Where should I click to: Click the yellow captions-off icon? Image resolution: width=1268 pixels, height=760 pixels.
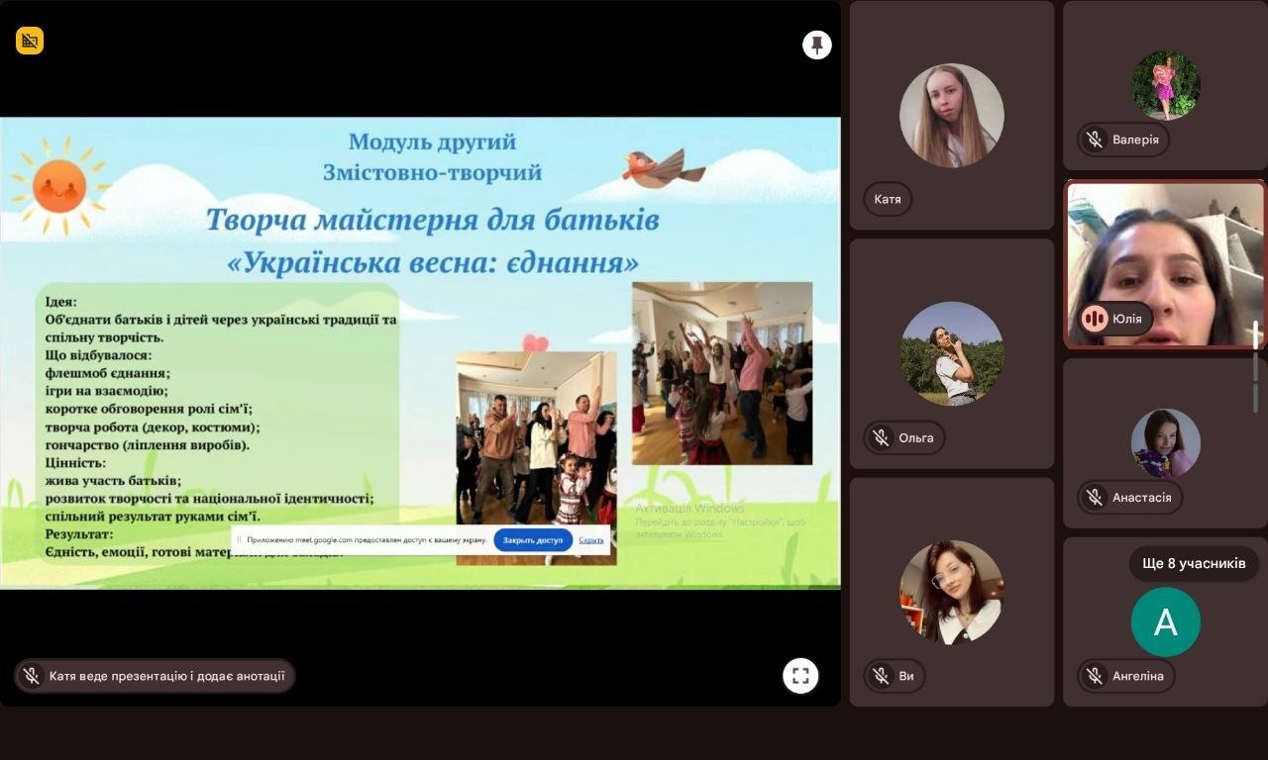click(x=30, y=41)
